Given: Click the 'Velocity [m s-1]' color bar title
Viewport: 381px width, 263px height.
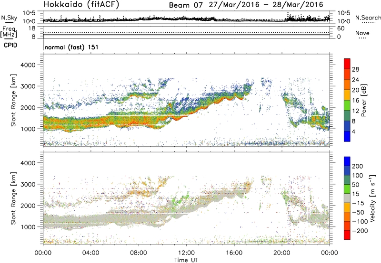Looking at the screenshot, I should [x=372, y=198].
